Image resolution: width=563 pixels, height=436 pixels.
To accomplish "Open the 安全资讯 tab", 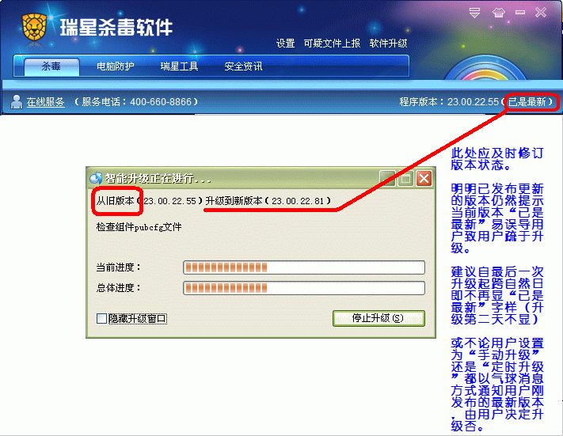I will coord(243,66).
